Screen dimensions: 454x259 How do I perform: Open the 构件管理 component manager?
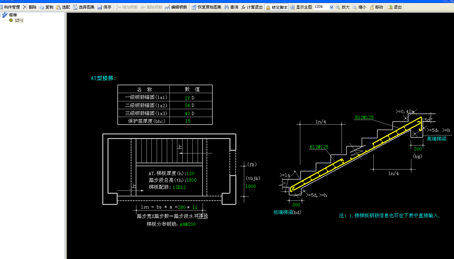coord(10,7)
